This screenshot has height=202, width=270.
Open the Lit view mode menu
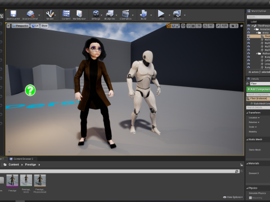(x=35, y=26)
